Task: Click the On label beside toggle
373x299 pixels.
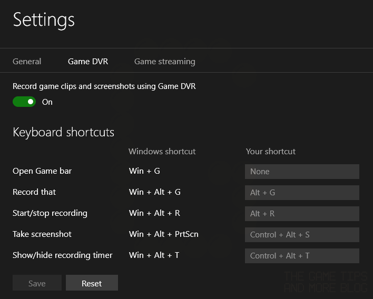Action: pyautogui.click(x=47, y=102)
